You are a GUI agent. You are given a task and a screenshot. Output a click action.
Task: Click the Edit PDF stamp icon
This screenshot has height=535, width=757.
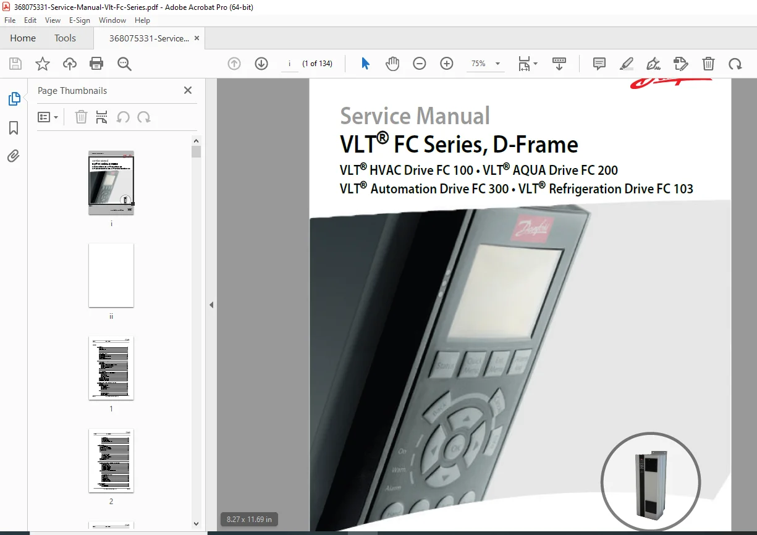[x=680, y=64]
